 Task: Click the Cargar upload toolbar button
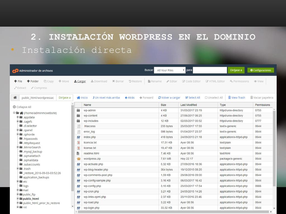80,81
